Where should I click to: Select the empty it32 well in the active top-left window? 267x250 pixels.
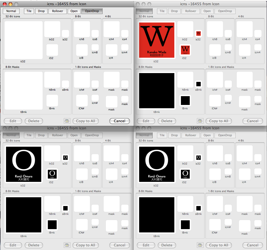coord(24,40)
